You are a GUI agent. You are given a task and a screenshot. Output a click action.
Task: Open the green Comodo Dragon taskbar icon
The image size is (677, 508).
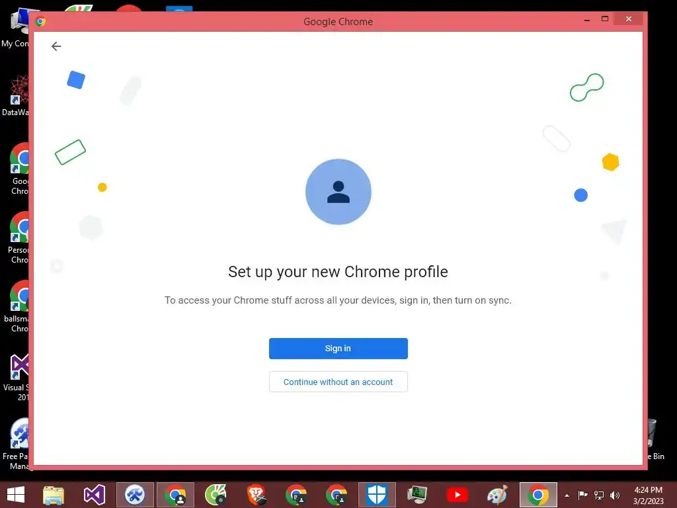coord(216,495)
